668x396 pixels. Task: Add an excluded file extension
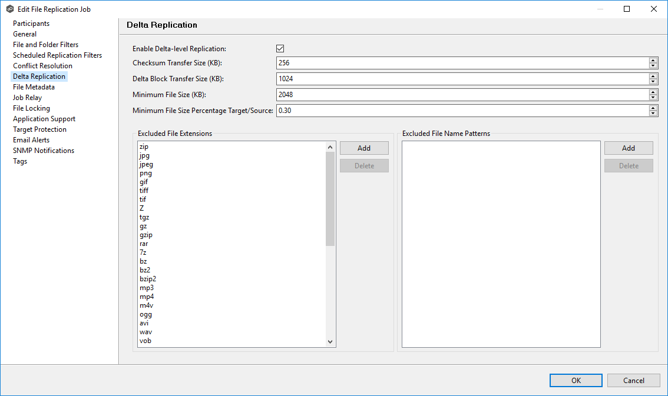tap(364, 148)
